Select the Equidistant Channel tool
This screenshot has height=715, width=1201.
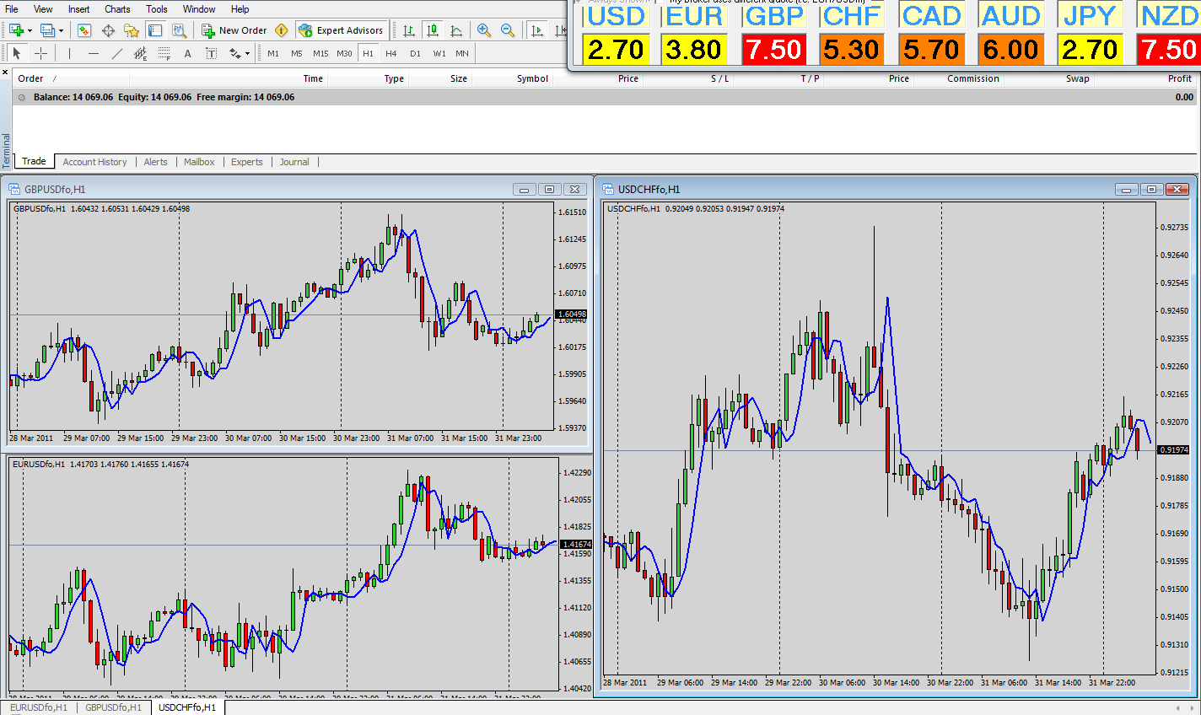pyautogui.click(x=141, y=53)
